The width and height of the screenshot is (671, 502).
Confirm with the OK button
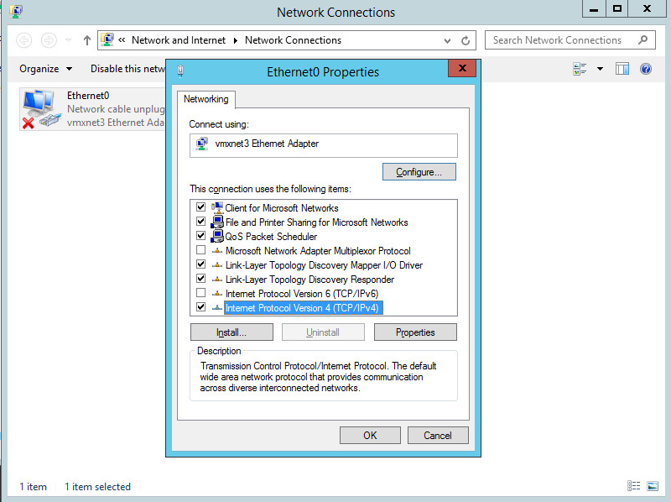coord(370,435)
